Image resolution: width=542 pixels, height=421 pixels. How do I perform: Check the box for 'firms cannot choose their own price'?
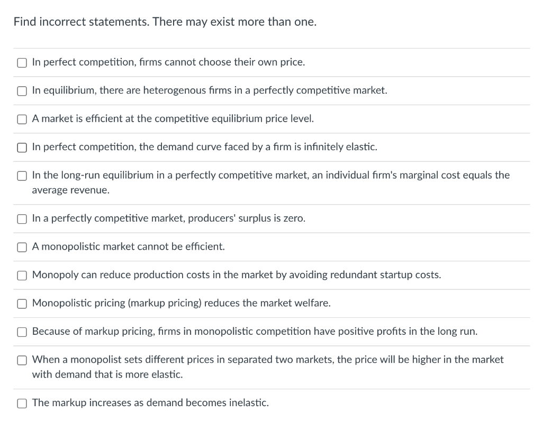22,63
